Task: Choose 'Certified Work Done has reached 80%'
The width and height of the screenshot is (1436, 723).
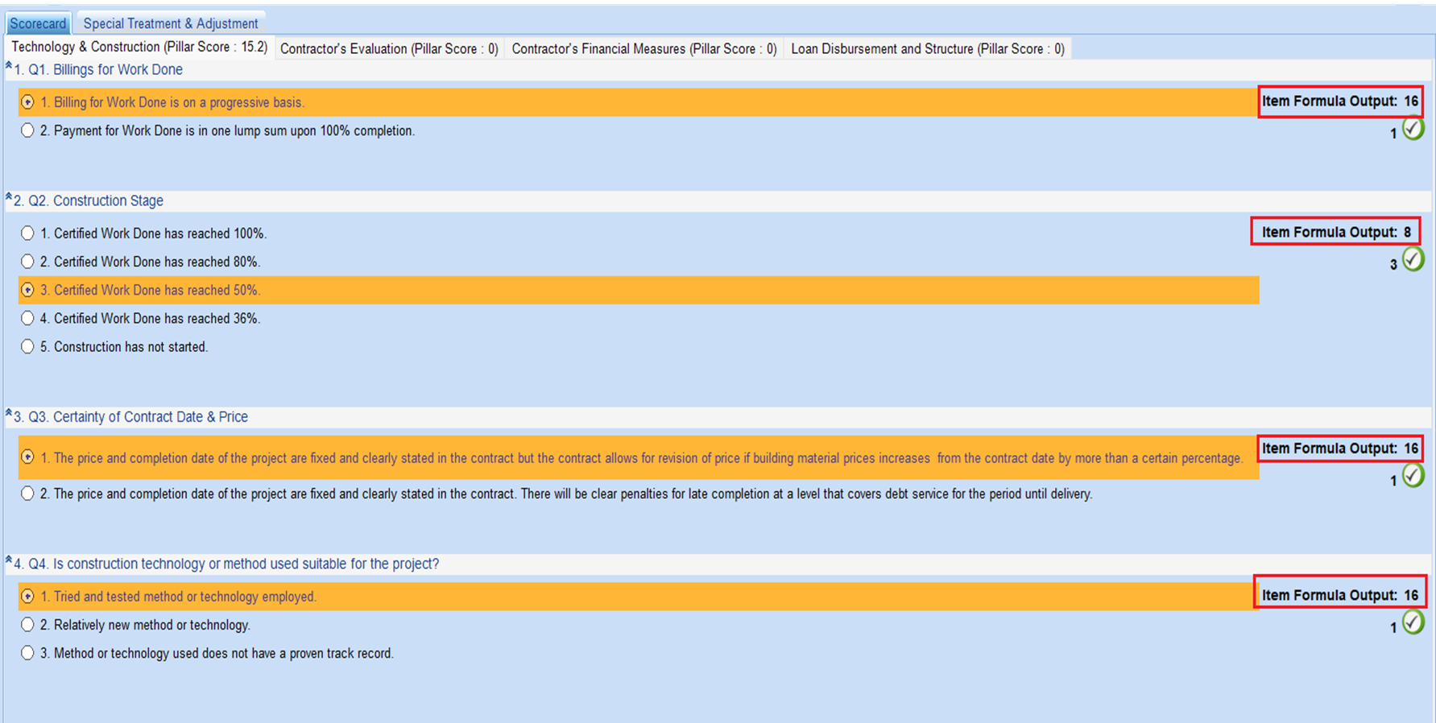Action: coord(27,262)
